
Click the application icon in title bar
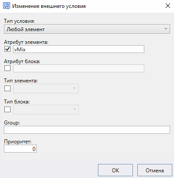(x=7, y=6)
